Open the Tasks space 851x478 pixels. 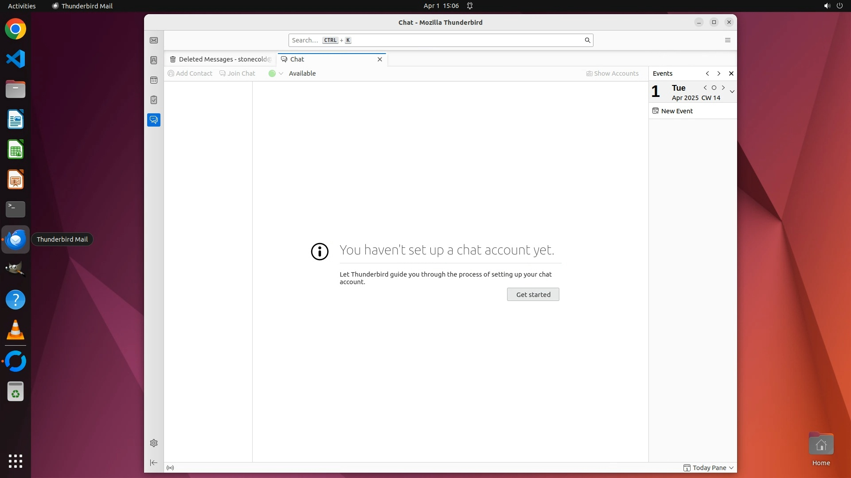pos(154,100)
